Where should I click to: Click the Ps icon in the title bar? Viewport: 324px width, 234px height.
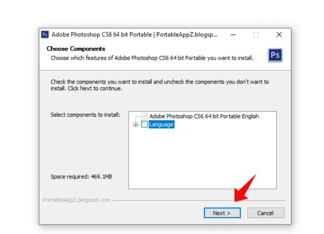coord(45,34)
